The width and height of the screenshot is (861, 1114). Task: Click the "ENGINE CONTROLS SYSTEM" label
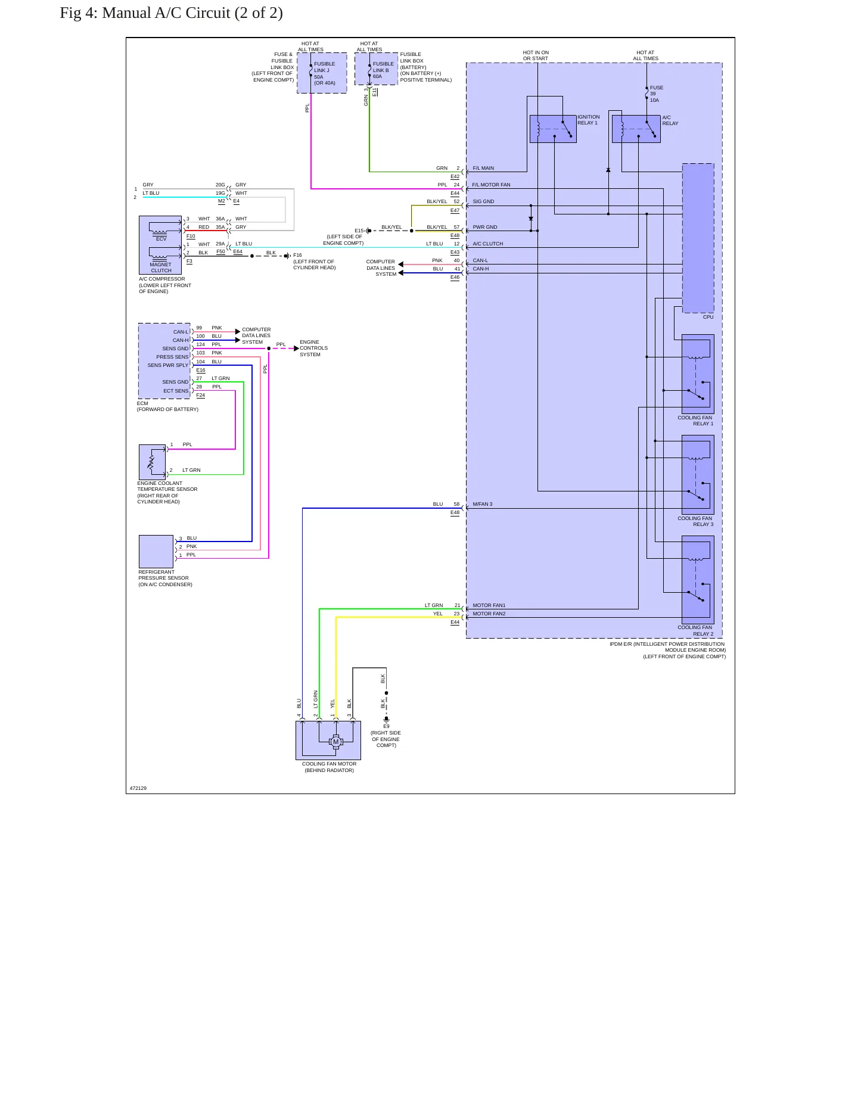pyautogui.click(x=313, y=348)
